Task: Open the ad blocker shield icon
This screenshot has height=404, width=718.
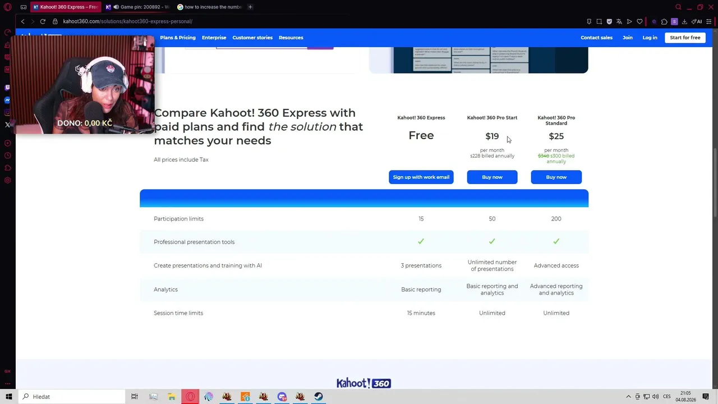Action: (x=609, y=21)
